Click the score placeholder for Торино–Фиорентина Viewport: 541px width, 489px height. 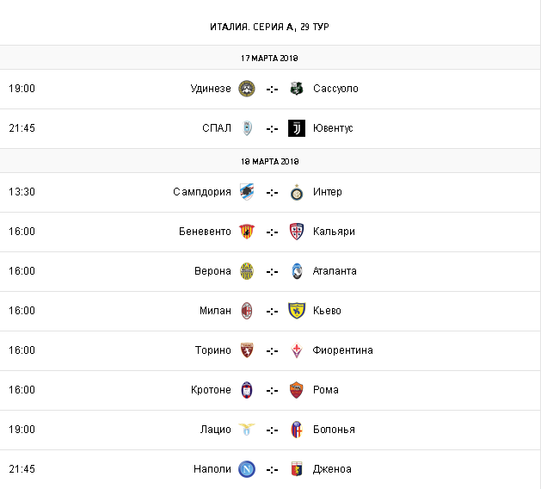click(272, 350)
